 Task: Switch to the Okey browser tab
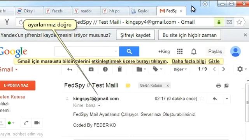coord(29,11)
